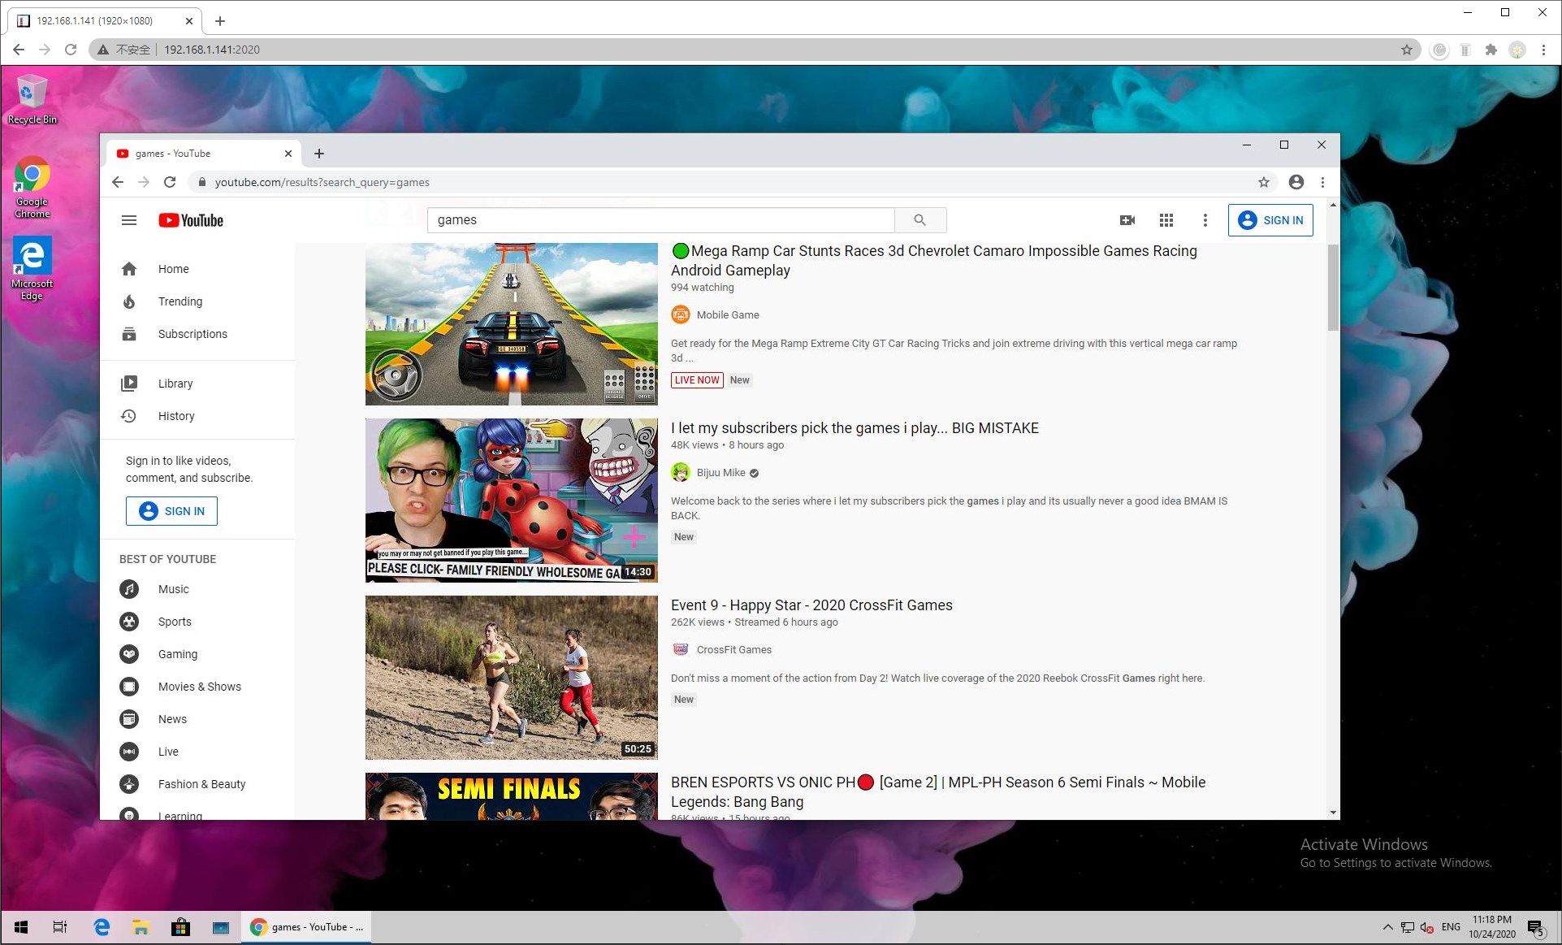Click the search magnifier button
The image size is (1562, 945).
click(920, 220)
